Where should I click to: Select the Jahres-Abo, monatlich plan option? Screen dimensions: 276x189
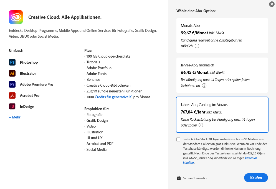tap(222, 75)
